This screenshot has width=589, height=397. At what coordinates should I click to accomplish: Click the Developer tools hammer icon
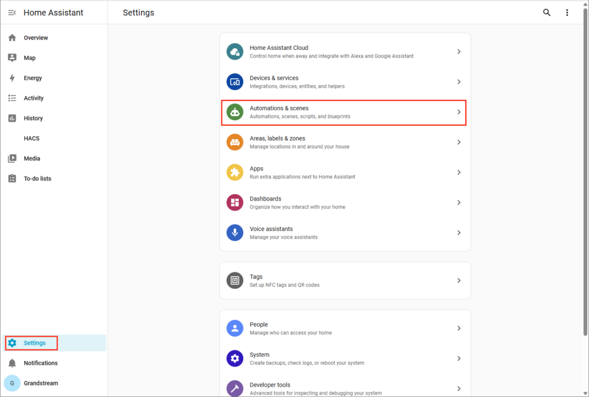pyautogui.click(x=235, y=388)
